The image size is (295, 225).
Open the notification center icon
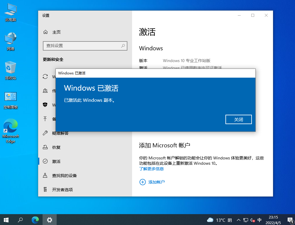(290, 220)
